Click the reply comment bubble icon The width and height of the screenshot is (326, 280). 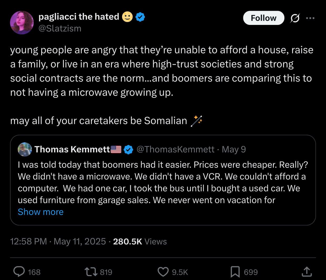(19, 272)
